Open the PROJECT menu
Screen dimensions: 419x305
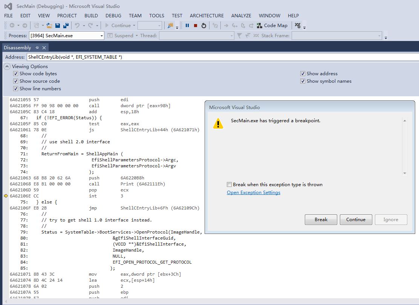pyautogui.click(x=67, y=16)
